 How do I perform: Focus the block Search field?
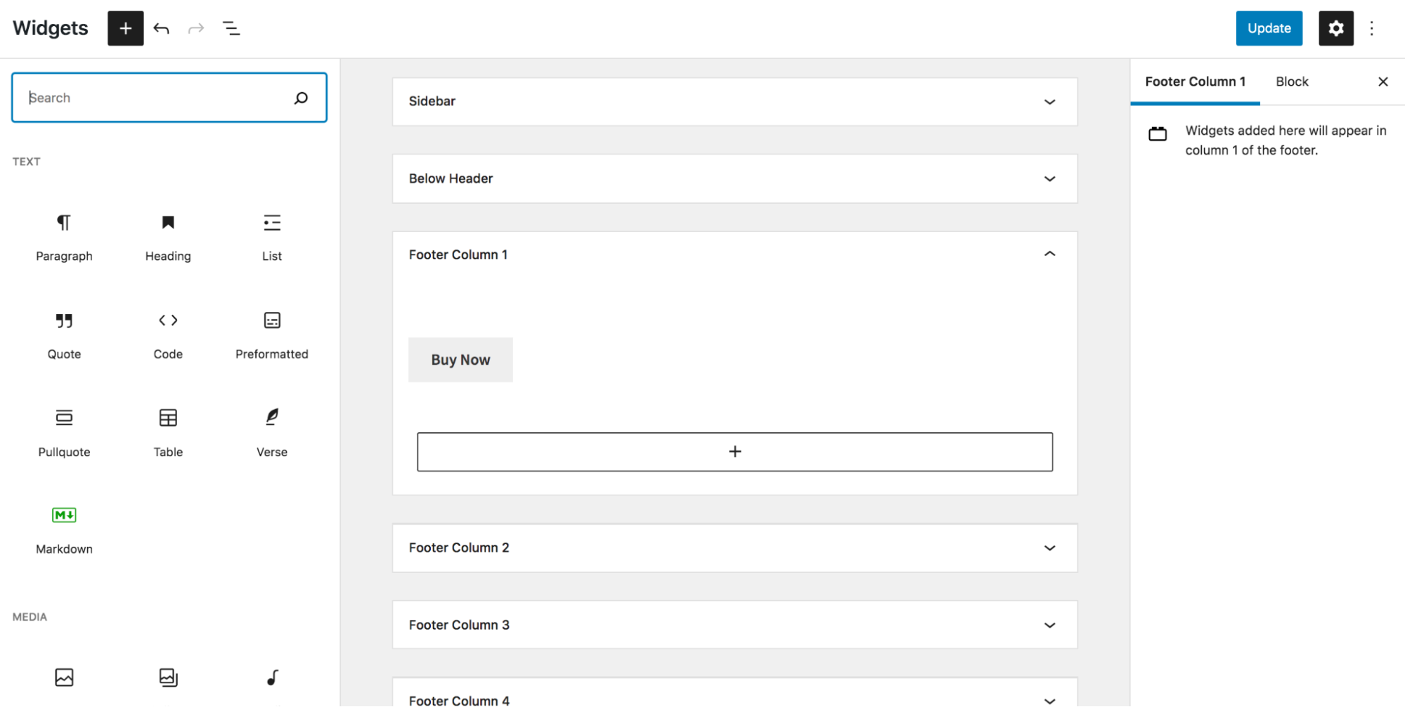(x=158, y=98)
